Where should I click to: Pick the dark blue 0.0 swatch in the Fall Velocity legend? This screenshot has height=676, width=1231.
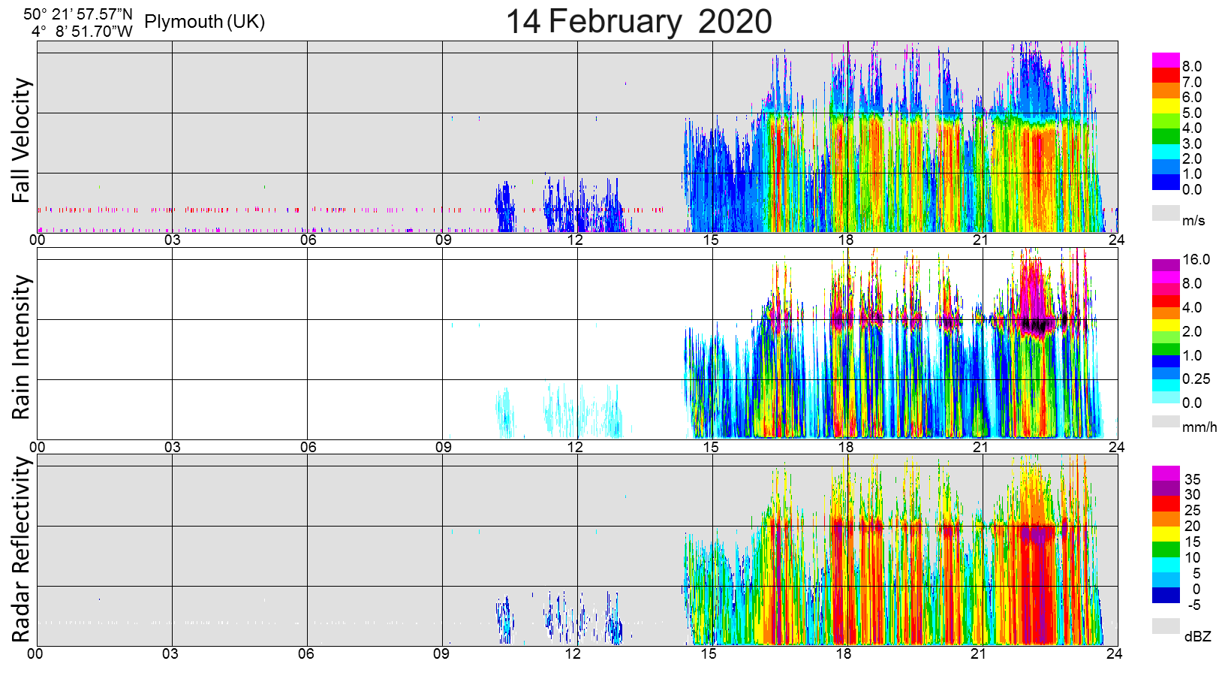tap(1166, 183)
